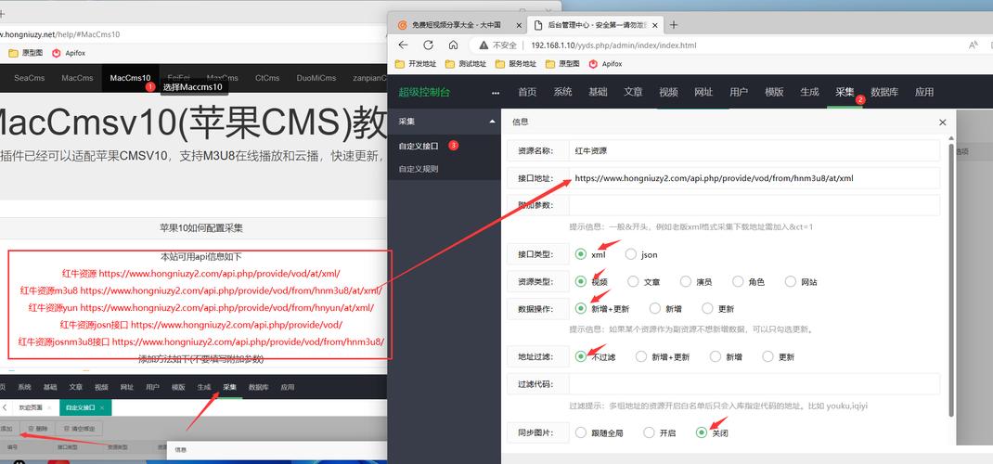Open 首页 in admin top navigation
The width and height of the screenshot is (993, 464).
tap(527, 92)
